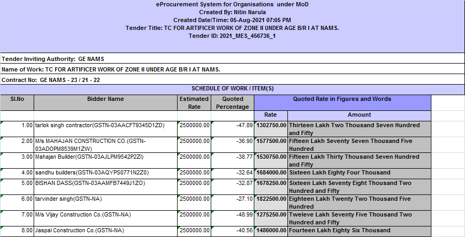Select serial number 8.00 cell
Screen dimensions: 465x237
tap(17, 231)
